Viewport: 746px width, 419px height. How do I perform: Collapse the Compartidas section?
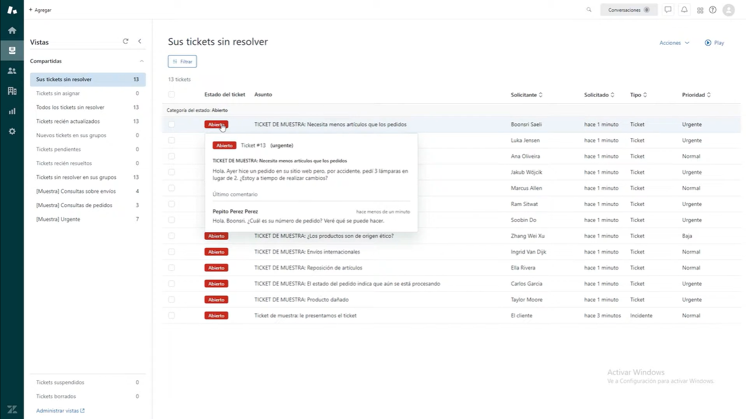(142, 61)
